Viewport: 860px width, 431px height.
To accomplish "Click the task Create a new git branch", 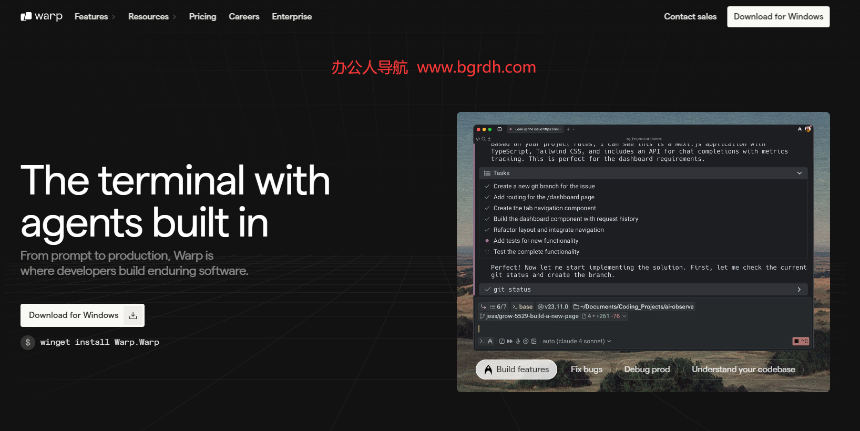I will point(544,187).
